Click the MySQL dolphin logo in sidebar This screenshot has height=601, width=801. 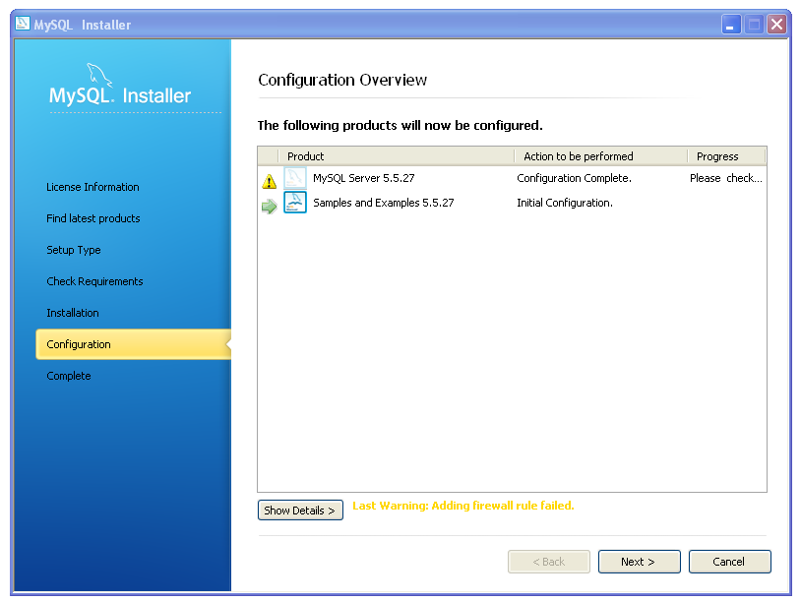(99, 75)
